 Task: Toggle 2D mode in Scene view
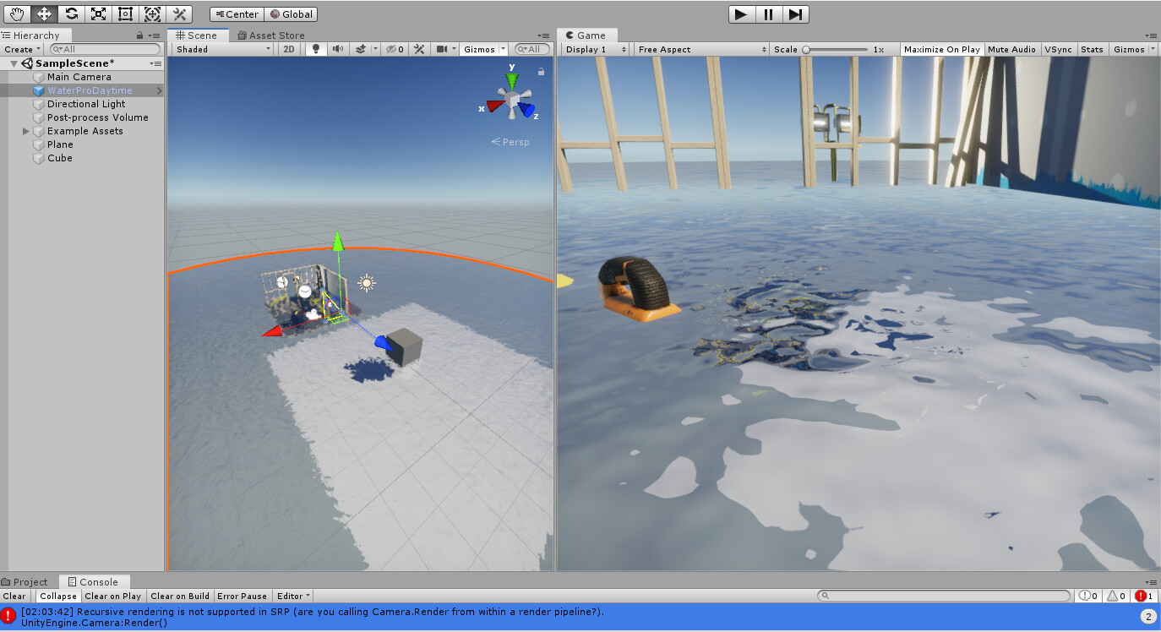pos(288,48)
